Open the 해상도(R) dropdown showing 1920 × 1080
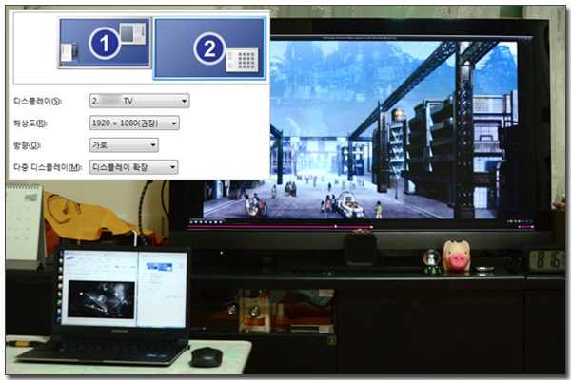This screenshot has width=571, height=380. [x=134, y=123]
